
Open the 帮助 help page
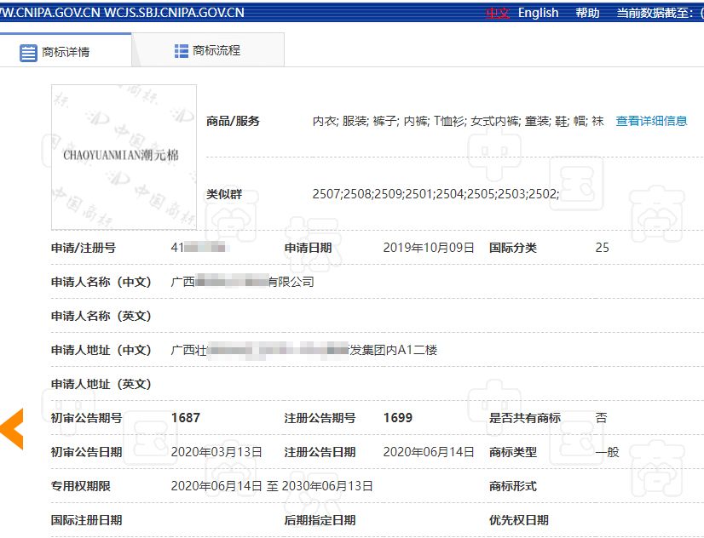coord(586,12)
